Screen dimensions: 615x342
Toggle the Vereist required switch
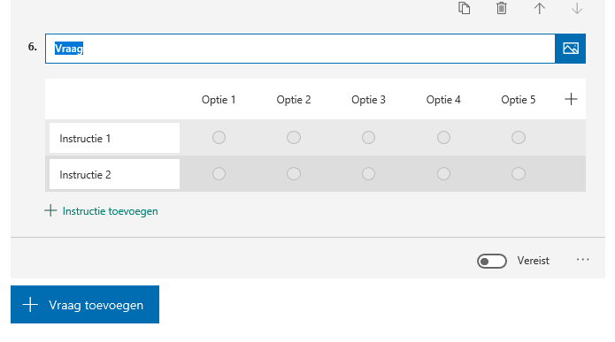coord(492,261)
